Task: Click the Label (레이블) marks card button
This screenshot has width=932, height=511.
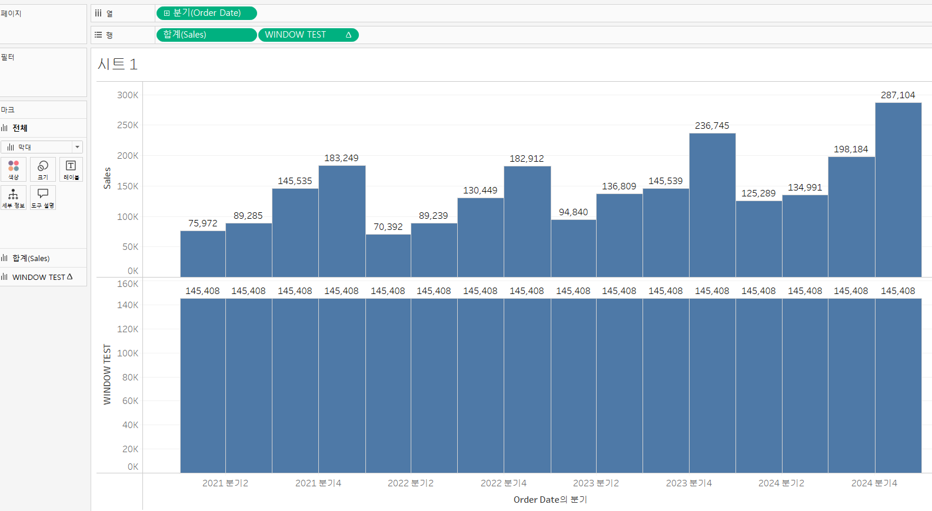Action: [71, 169]
